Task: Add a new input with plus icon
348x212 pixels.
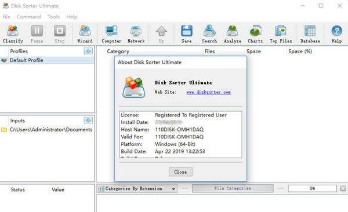Action: point(88,120)
